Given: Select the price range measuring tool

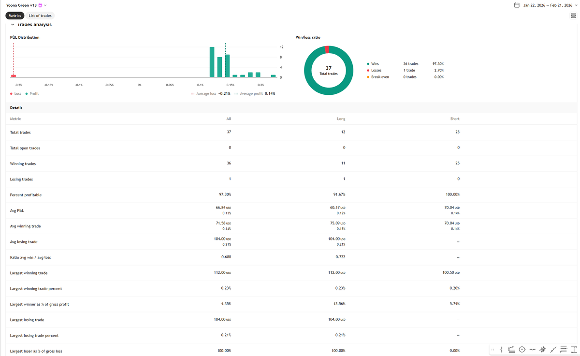Looking at the screenshot, I should pos(574,349).
